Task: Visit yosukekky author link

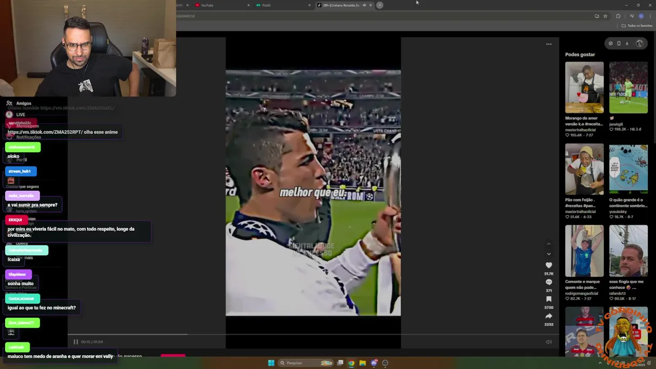Action: pyautogui.click(x=618, y=211)
